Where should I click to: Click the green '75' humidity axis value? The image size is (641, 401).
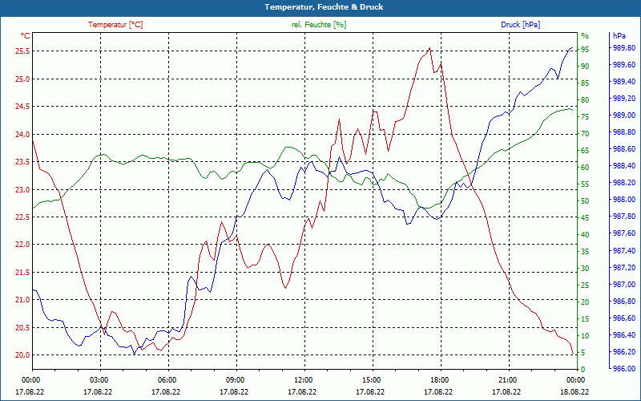(x=585, y=116)
